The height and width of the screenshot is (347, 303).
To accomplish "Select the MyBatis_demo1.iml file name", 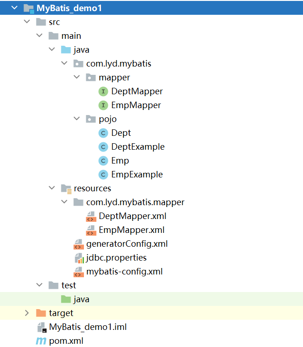I will click(88, 327).
